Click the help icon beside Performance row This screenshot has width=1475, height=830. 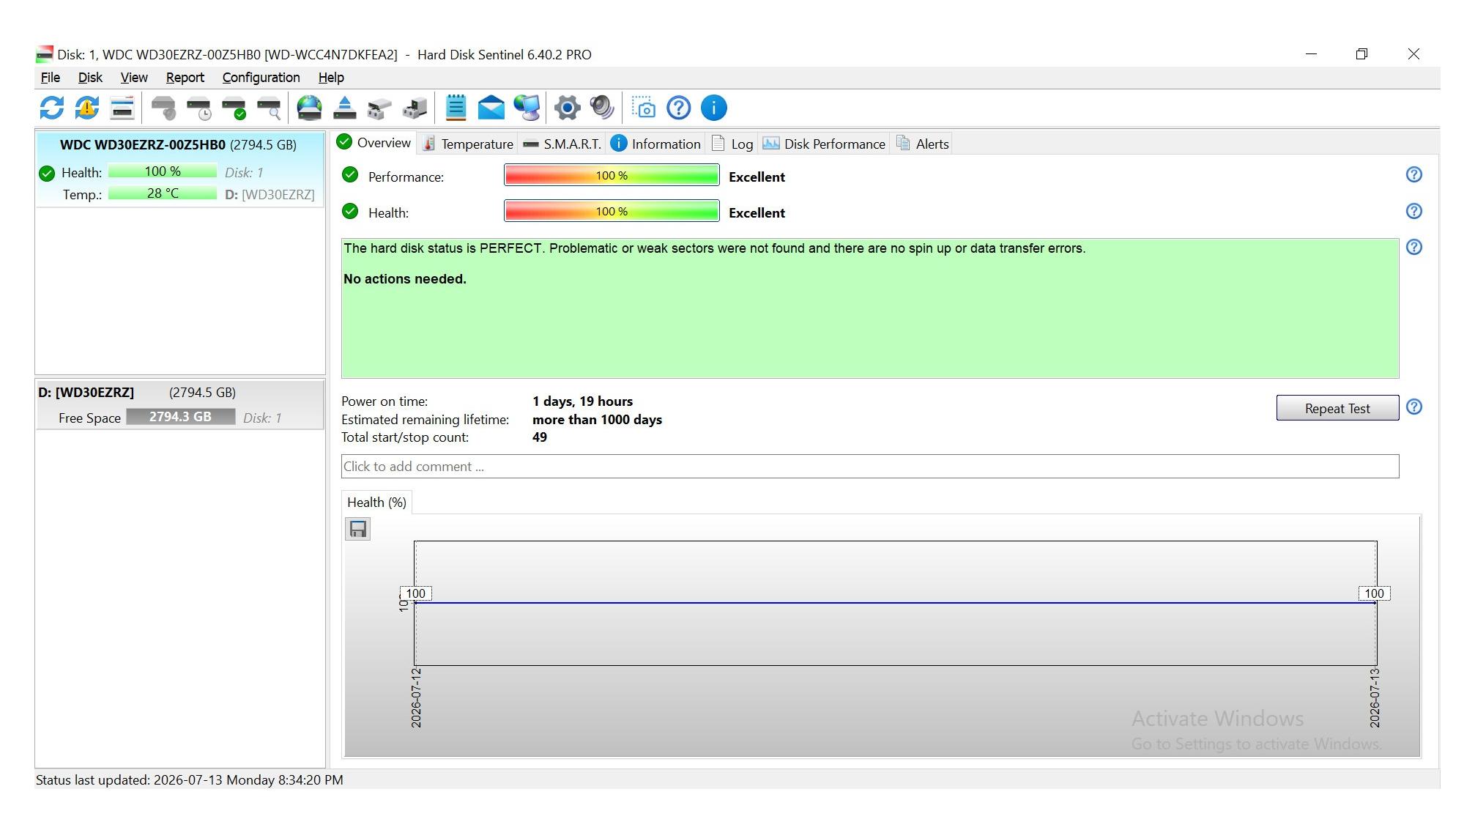(1414, 174)
